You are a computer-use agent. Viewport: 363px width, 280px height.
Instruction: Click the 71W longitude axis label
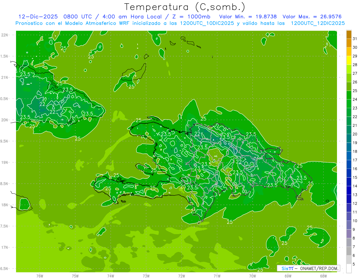[217, 276]
